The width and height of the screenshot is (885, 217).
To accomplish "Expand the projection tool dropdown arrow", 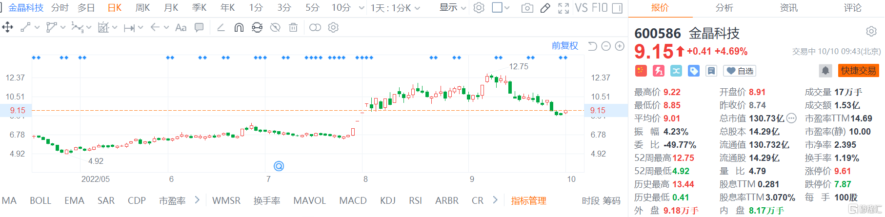I will click(115, 27).
